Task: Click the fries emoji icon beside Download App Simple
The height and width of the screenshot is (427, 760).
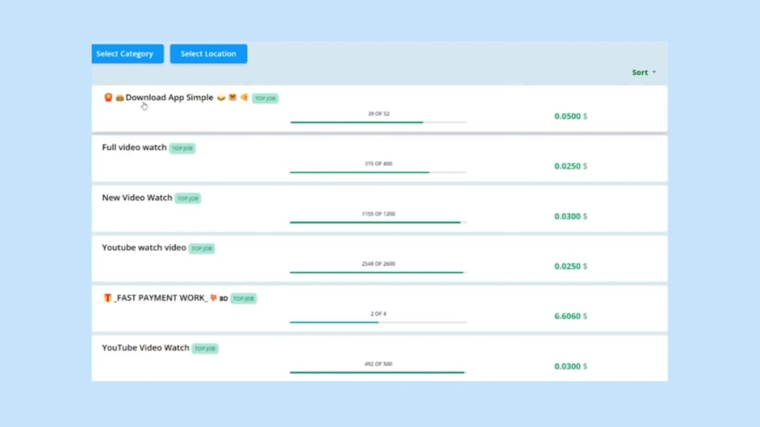Action: coord(108,97)
